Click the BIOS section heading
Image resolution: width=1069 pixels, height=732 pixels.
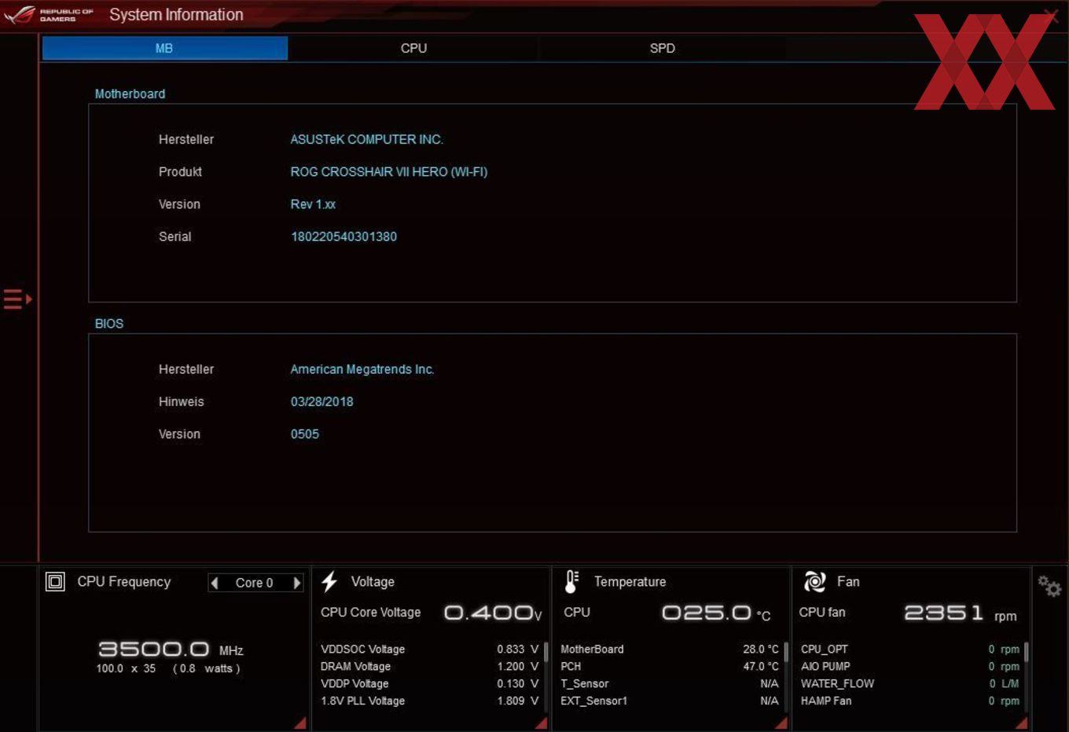109,324
